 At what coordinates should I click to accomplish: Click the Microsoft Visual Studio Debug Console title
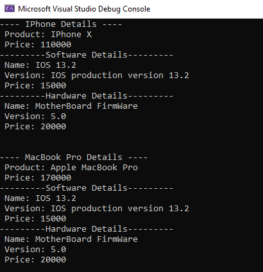[84, 9]
